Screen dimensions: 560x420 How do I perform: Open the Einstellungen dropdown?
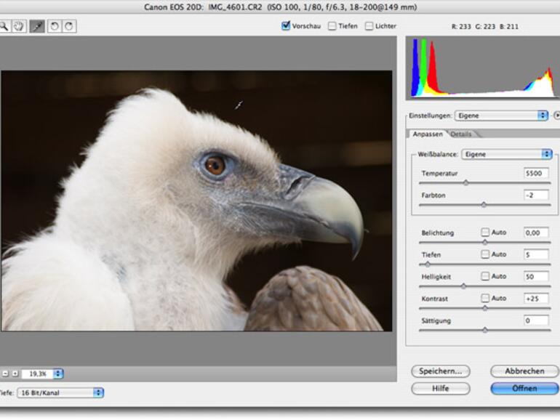tap(500, 116)
